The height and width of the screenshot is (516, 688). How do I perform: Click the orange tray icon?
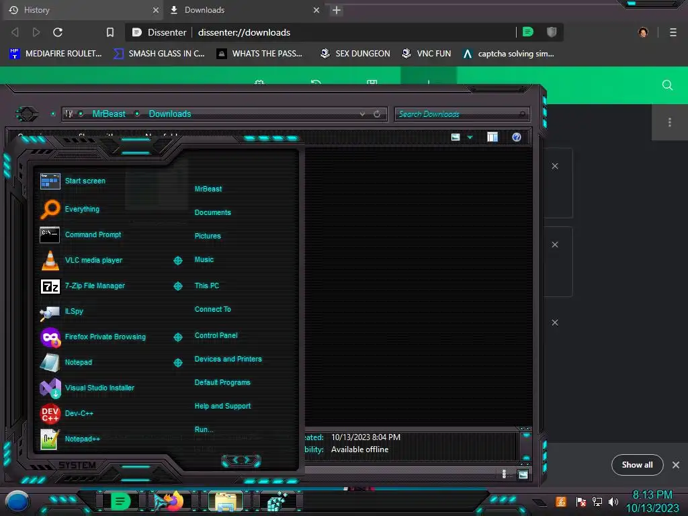[561, 501]
